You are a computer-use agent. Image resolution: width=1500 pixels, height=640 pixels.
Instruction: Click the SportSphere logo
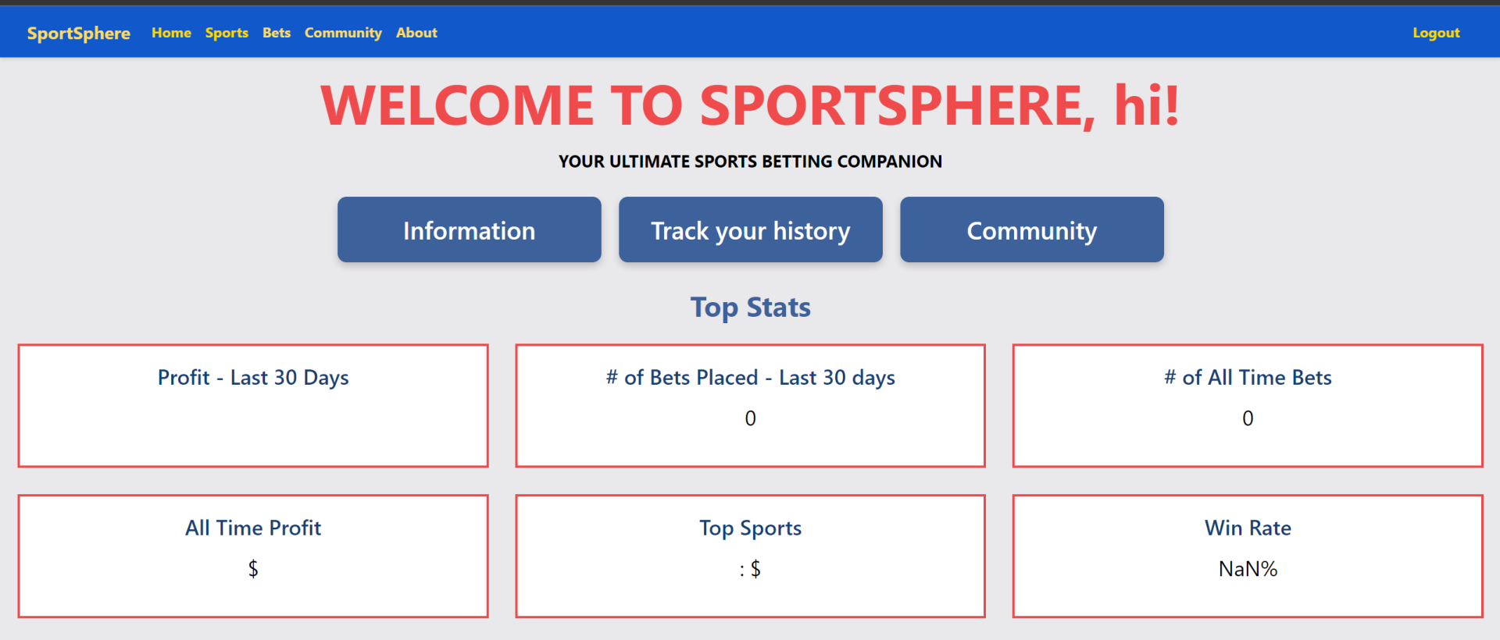(78, 33)
